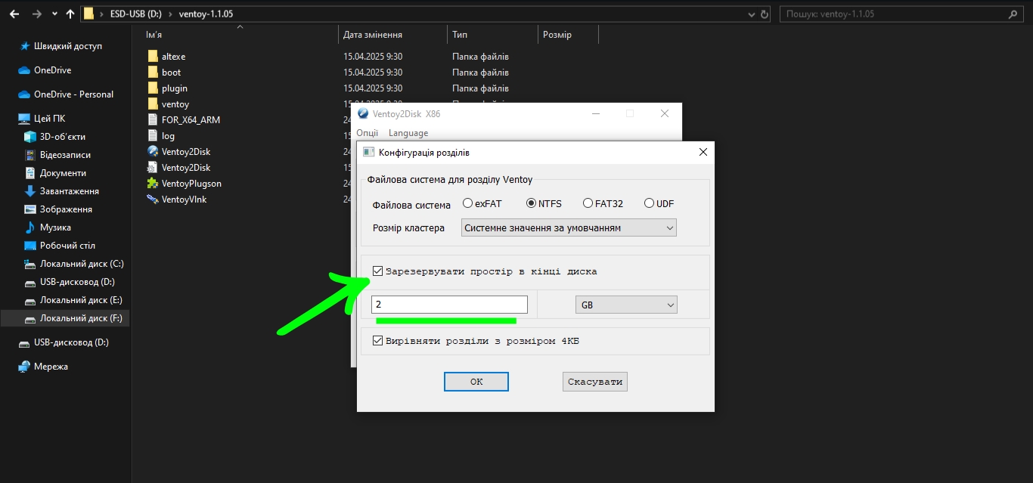This screenshot has width=1033, height=483.
Task: Select the NTFS file system radio button
Action: click(x=532, y=203)
